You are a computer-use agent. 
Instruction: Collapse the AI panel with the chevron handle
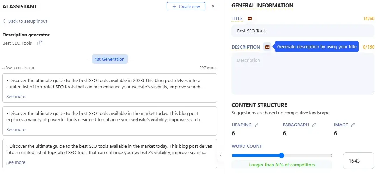(x=220, y=155)
